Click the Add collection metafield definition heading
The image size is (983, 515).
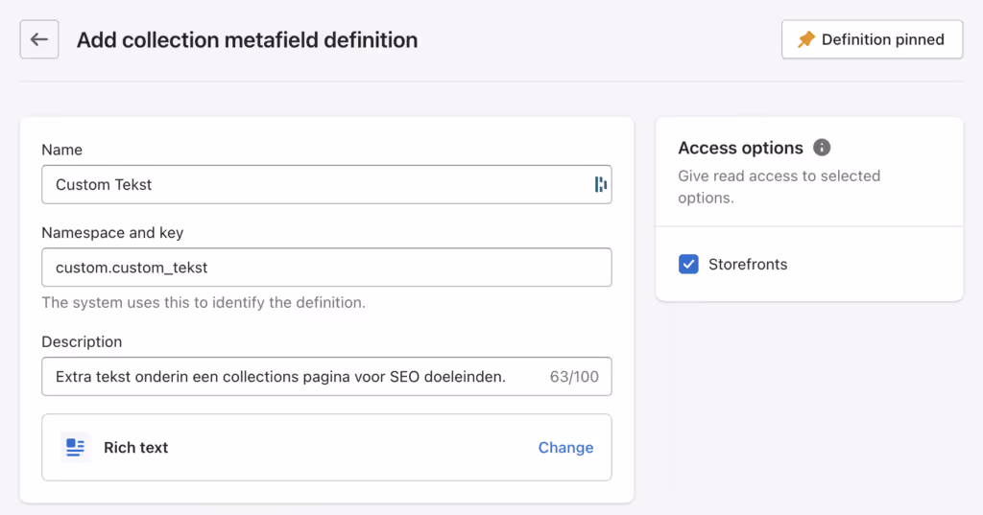[x=247, y=39]
